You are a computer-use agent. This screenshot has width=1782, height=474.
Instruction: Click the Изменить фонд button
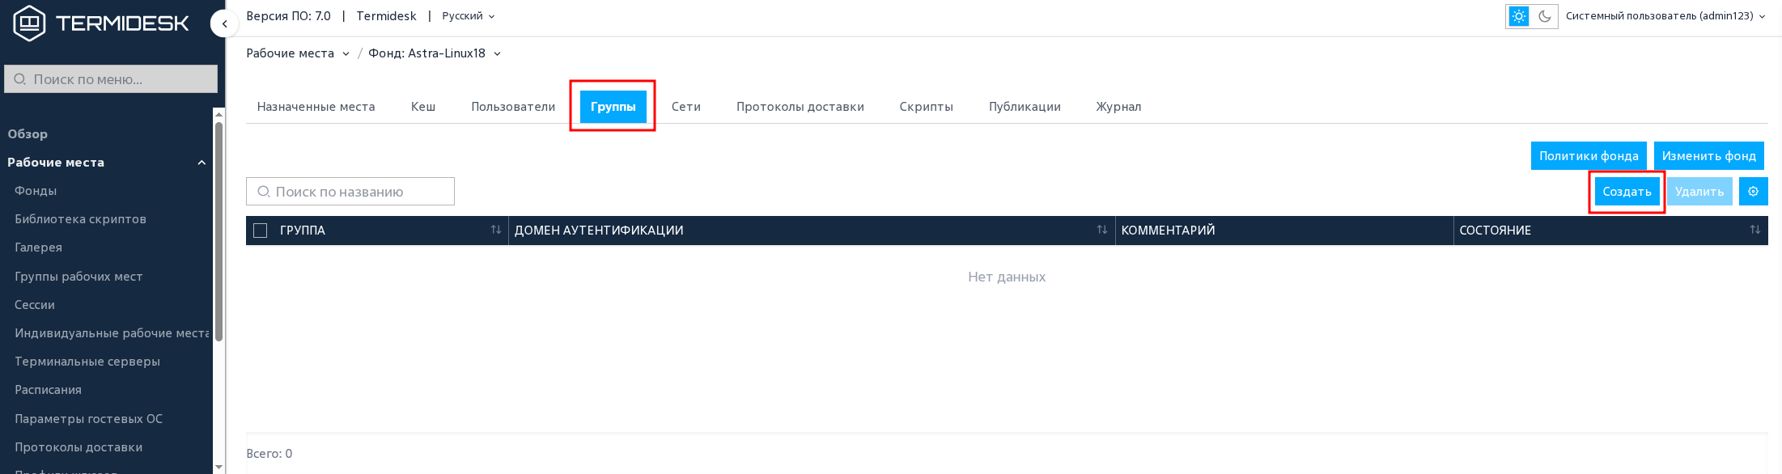point(1708,156)
